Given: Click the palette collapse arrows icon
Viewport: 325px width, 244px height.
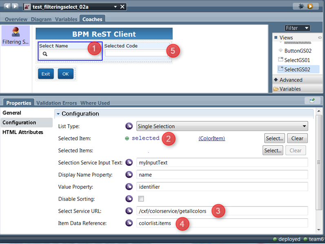Looking at the screenshot, I should tap(320, 37).
